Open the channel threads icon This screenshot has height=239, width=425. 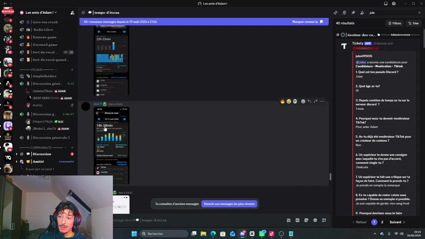tap(336, 13)
